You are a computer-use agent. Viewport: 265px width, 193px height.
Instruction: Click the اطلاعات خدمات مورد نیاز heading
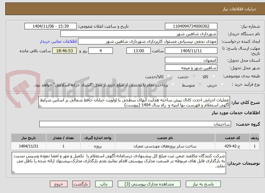click(x=236, y=113)
